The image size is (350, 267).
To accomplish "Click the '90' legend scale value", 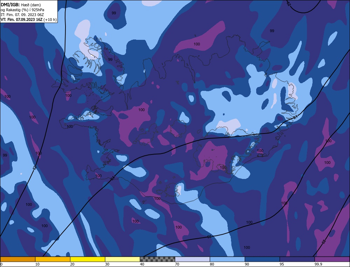I will (x=247, y=264).
